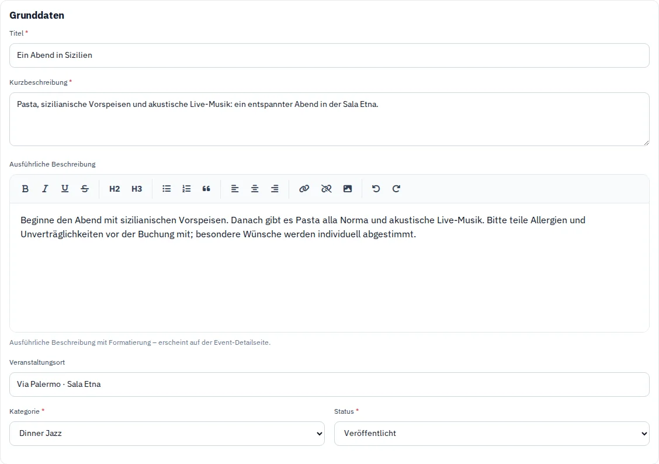Image resolution: width=659 pixels, height=464 pixels.
Task: Remove the link with the unlink icon
Action: click(326, 189)
